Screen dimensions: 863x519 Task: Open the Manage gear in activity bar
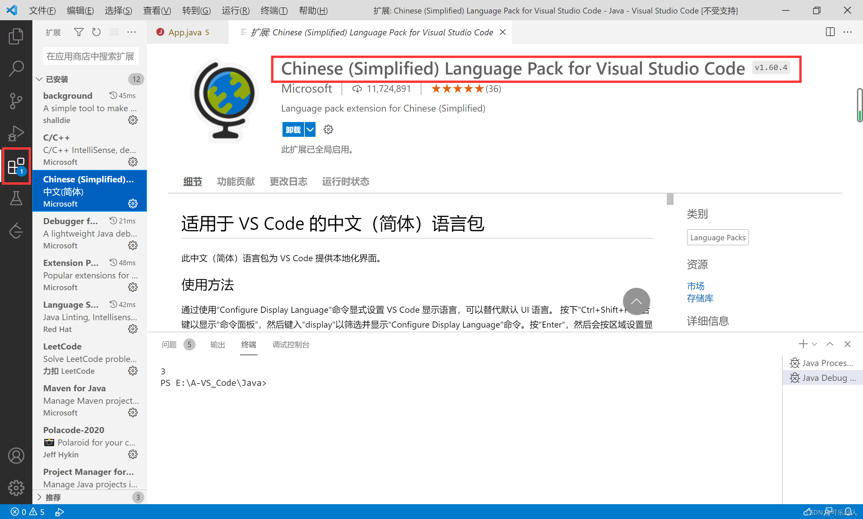pyautogui.click(x=16, y=488)
